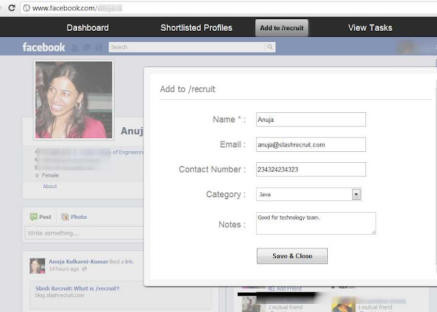437x312 pixels.
Task: Click the audience globe icon beside timestamp
Action: [x=85, y=269]
